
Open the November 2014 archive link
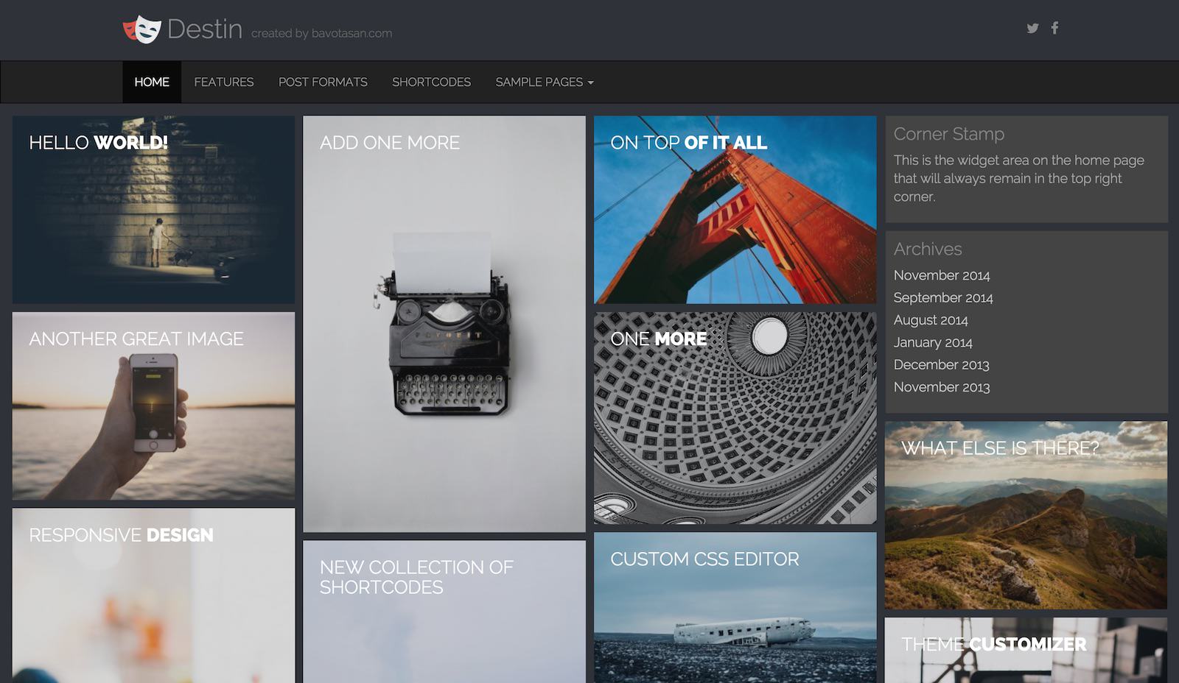(941, 275)
